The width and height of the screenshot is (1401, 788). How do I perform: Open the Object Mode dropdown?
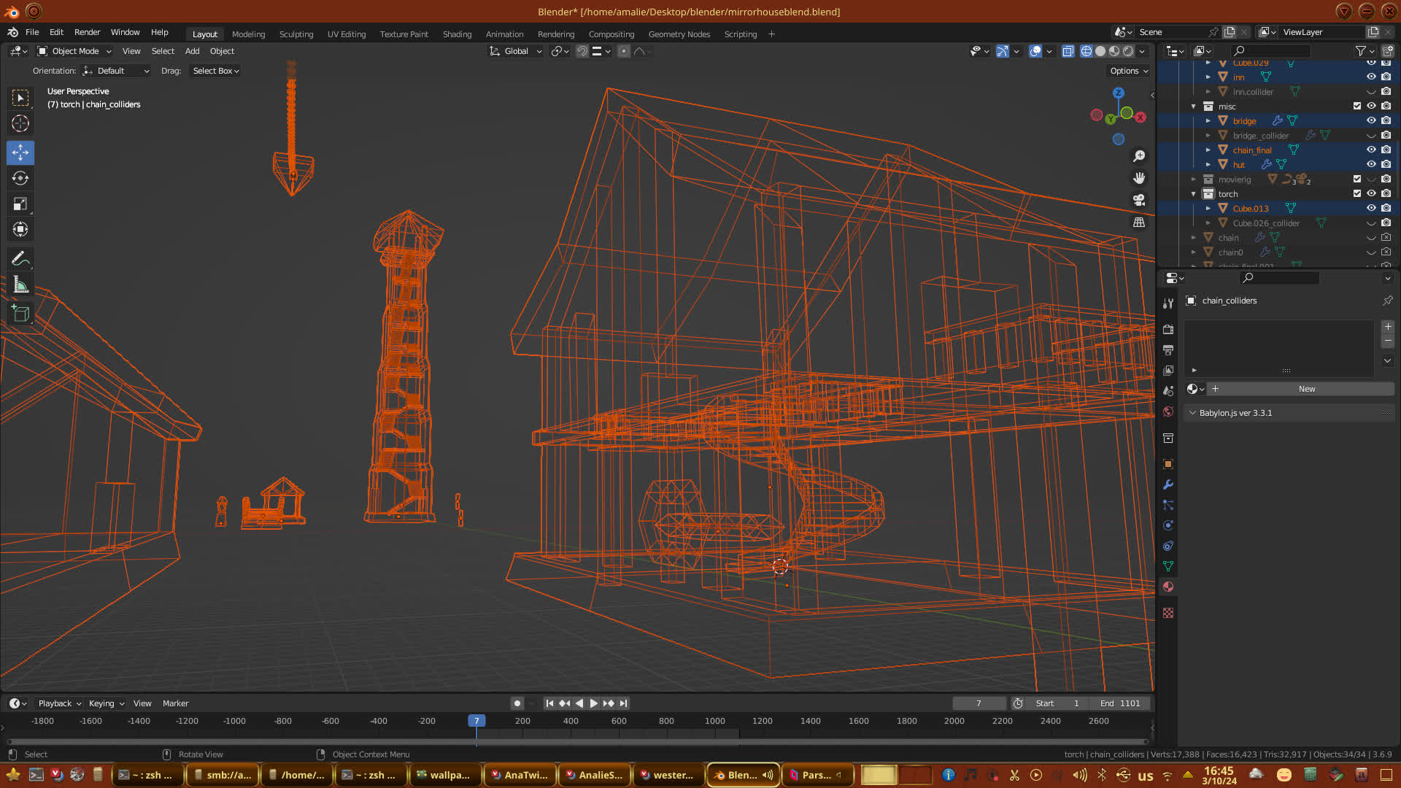74,51
